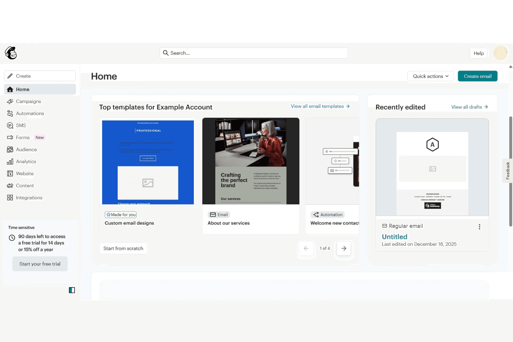Open the Untitled draft link

[x=394, y=237]
